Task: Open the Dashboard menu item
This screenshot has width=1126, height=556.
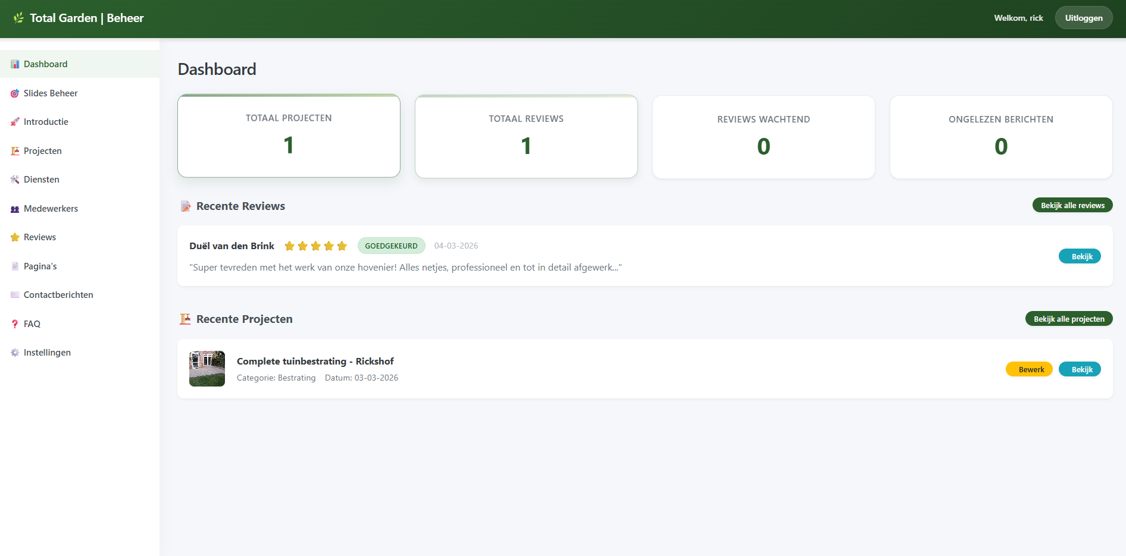Action: pos(80,64)
